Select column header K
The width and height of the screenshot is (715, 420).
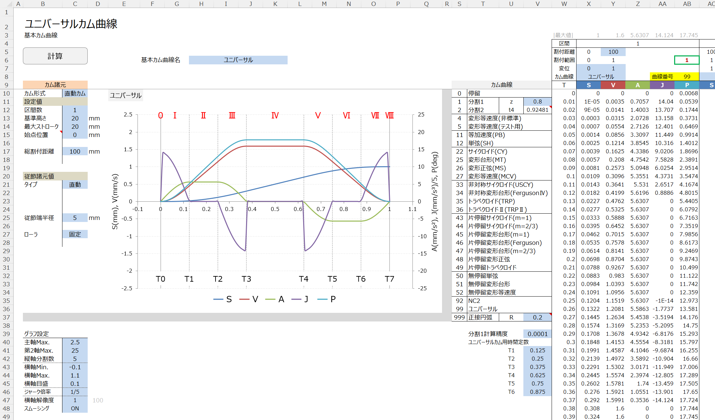[275, 4]
